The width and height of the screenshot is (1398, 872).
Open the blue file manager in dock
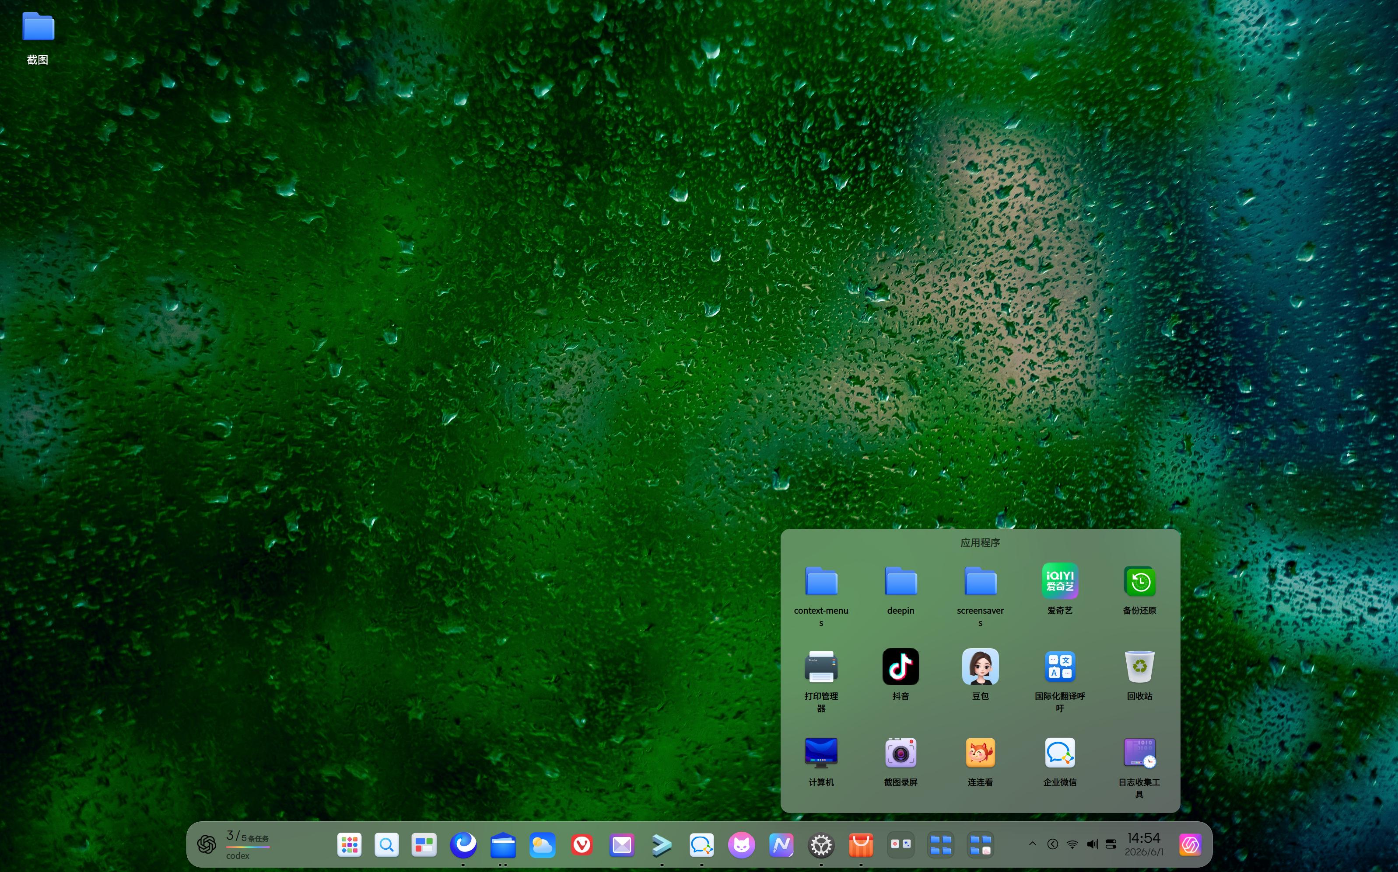click(503, 845)
